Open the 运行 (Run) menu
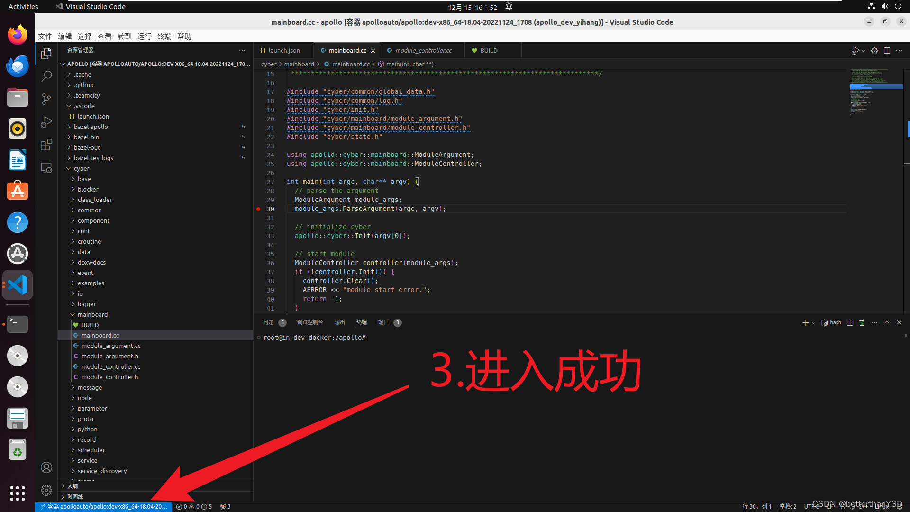This screenshot has height=512, width=910. (x=145, y=37)
